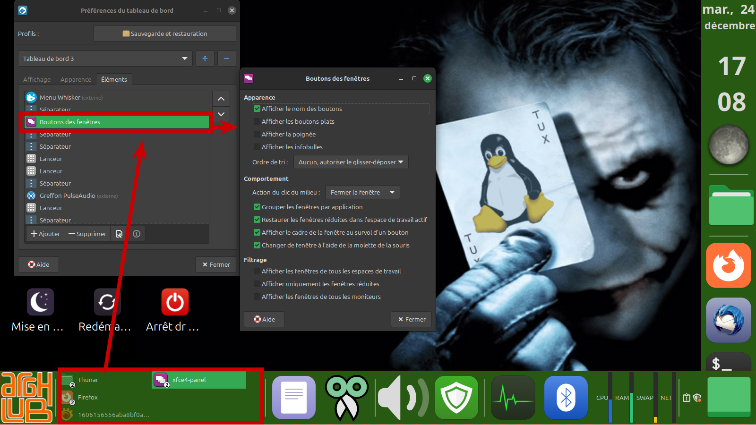756x425 pixels.
Task: Check Afficher les fenêtres de tous les moniteurs
Action: click(x=257, y=297)
